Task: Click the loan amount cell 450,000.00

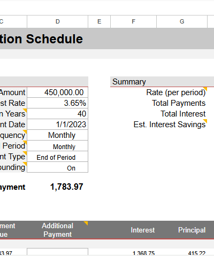Action: [57, 92]
